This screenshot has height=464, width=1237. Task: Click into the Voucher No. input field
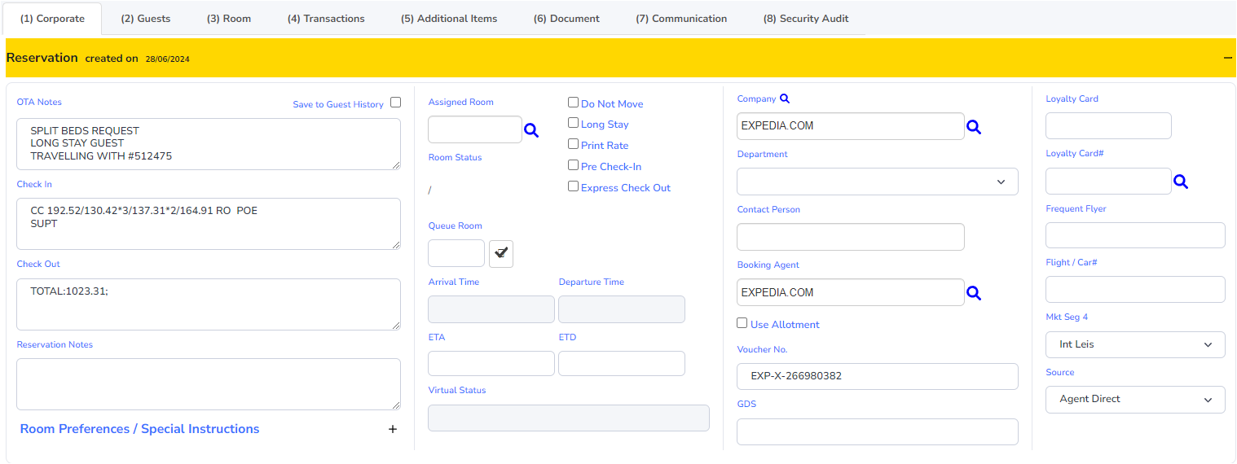pyautogui.click(x=878, y=376)
